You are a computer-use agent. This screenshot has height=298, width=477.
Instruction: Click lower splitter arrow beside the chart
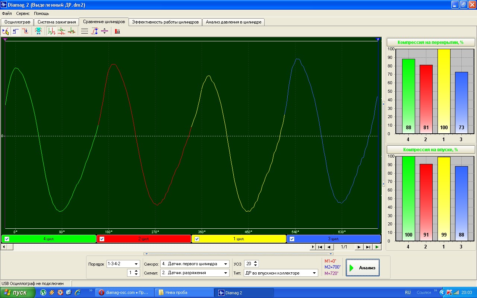coord(383,184)
